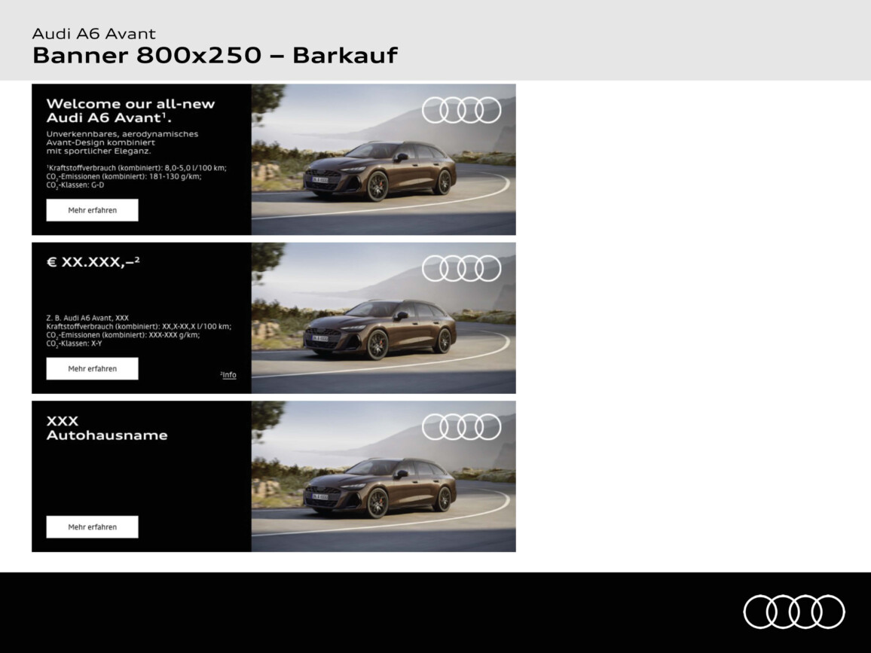The width and height of the screenshot is (871, 653).
Task: Select the brown car in the first banner
Action: (x=380, y=171)
